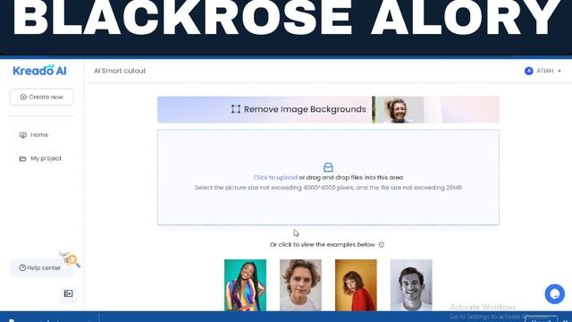Image resolution: width=572 pixels, height=322 pixels.
Task: Click the magnifier search sticker icon
Action: click(70, 259)
